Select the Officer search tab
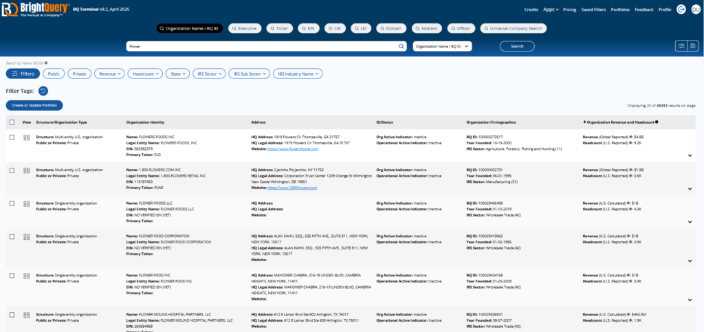Image resolution: width=704 pixels, height=332 pixels. [461, 28]
